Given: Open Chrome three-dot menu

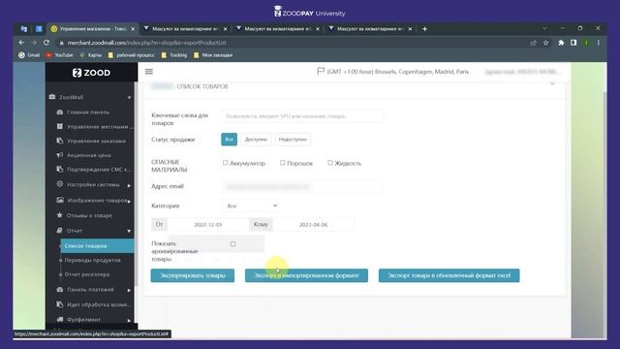Looking at the screenshot, I should [599, 43].
